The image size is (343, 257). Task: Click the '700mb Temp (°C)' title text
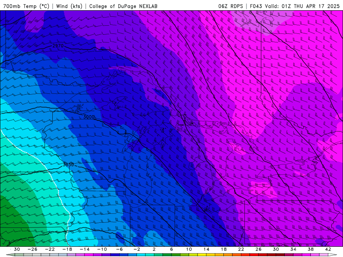pyautogui.click(x=26, y=6)
